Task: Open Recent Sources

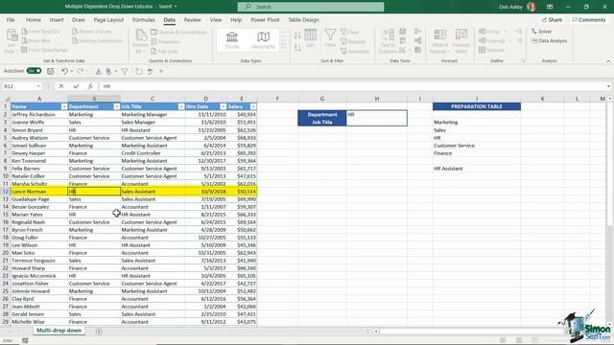Action: click(92, 32)
